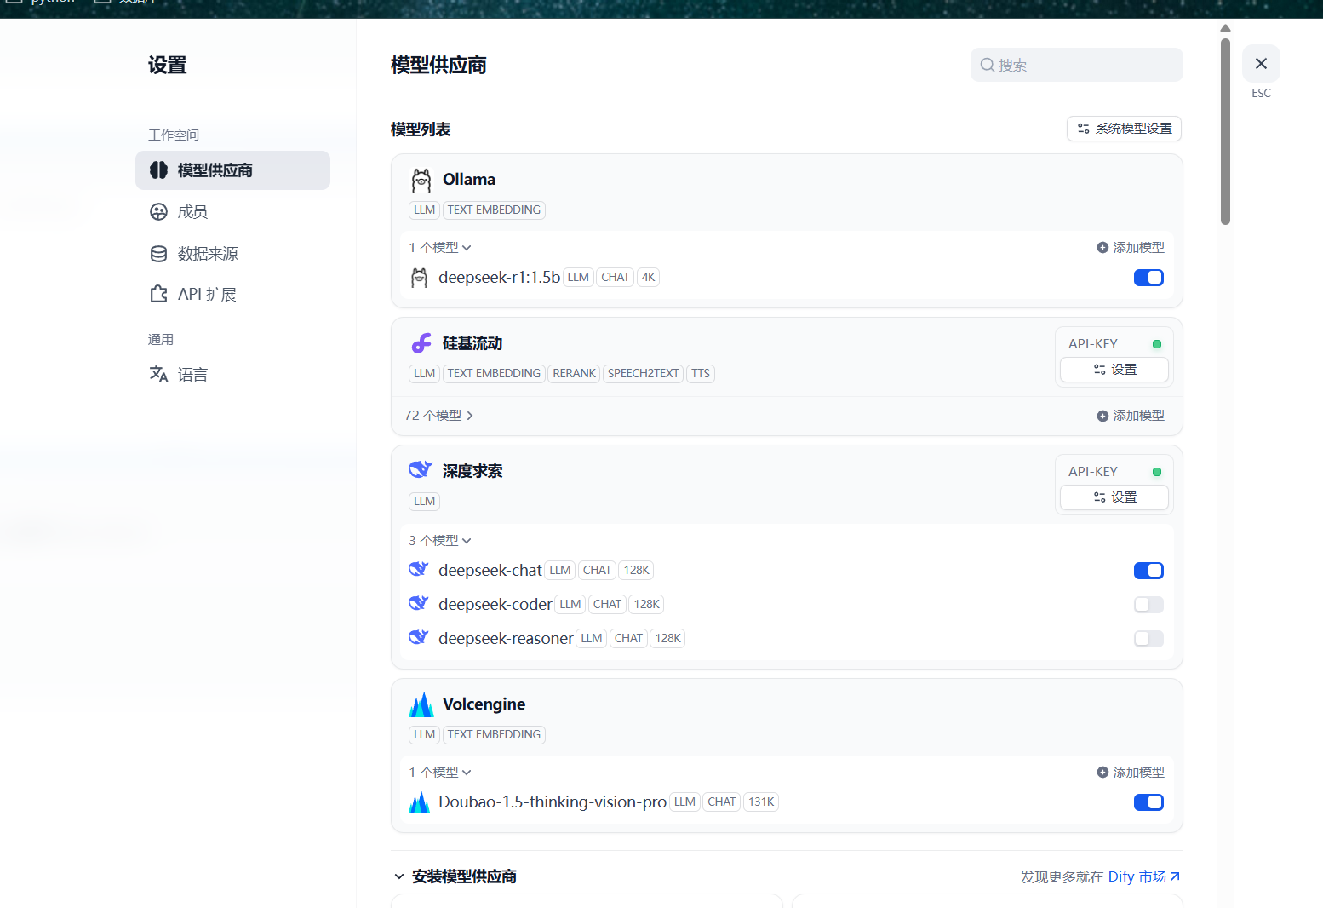
Task: Open 设置 for 深度求索 API-KEY
Action: pyautogui.click(x=1114, y=497)
